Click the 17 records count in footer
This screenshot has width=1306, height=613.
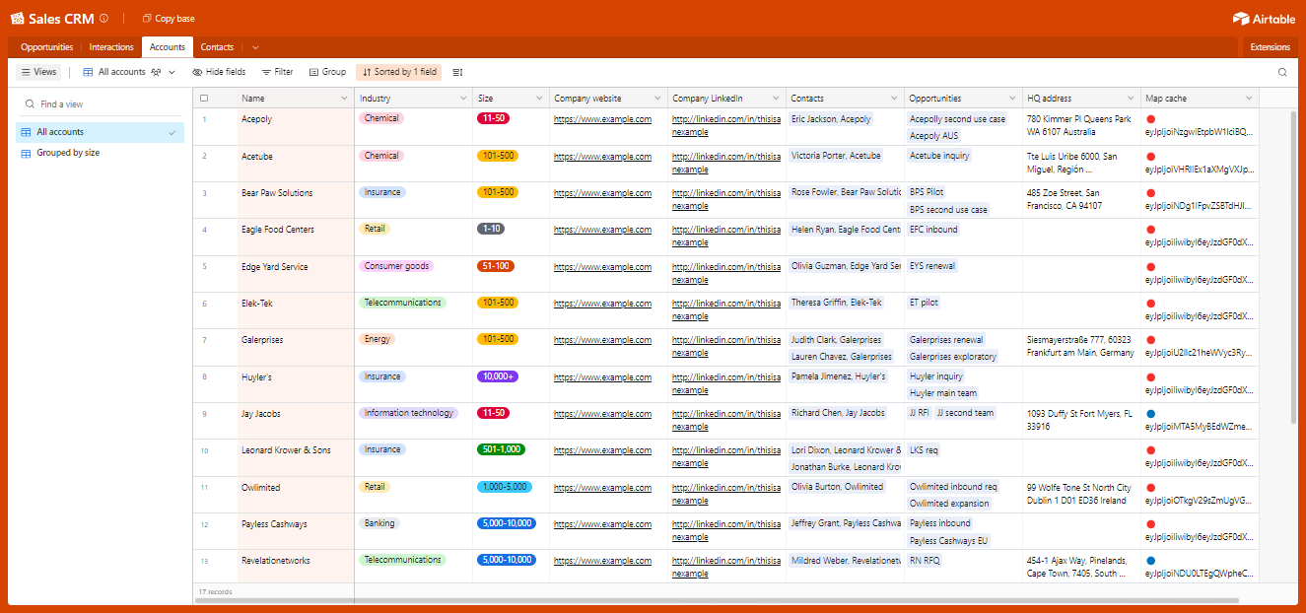coord(215,591)
